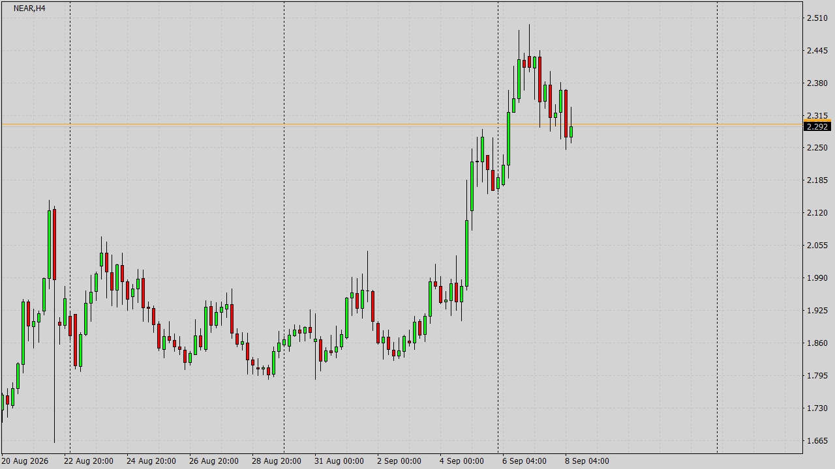Click the 2 Sep 00:00 time label
This screenshot has width=835, height=469.
pos(399,461)
